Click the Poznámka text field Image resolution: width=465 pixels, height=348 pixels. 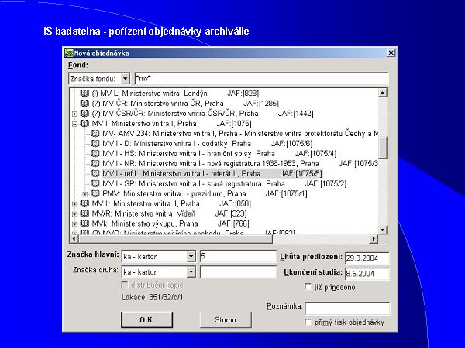pyautogui.click(x=346, y=307)
